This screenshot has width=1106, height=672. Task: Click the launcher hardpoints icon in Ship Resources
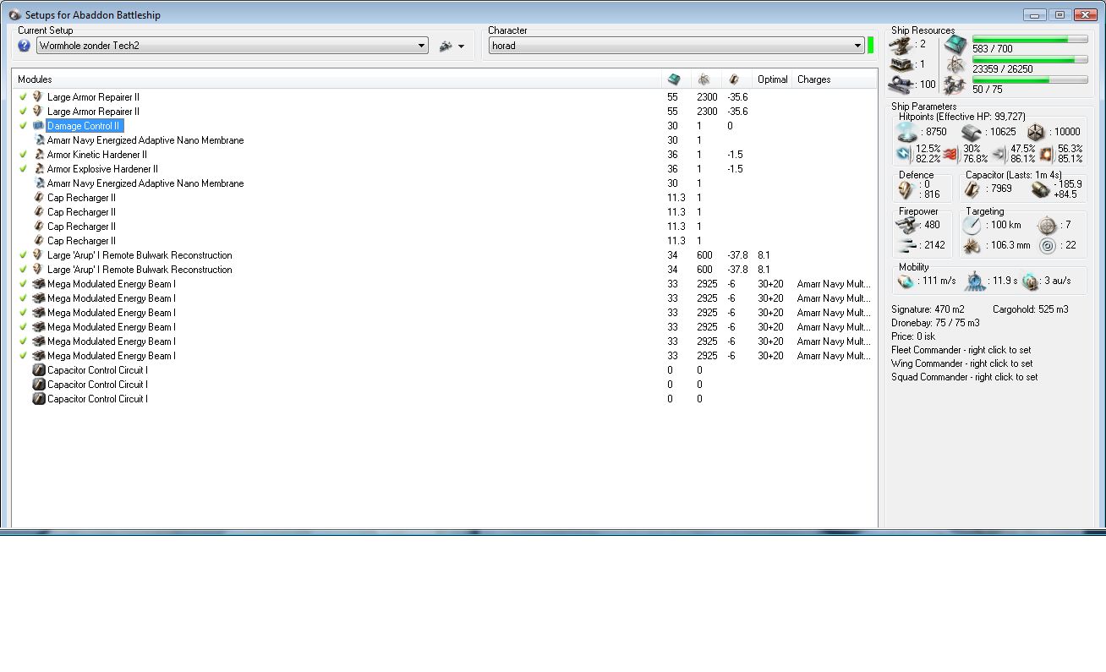pos(901,64)
